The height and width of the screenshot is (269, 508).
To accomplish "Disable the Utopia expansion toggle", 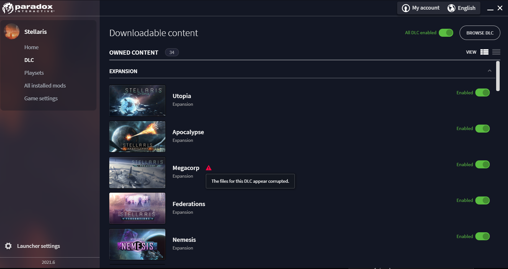I will (482, 93).
